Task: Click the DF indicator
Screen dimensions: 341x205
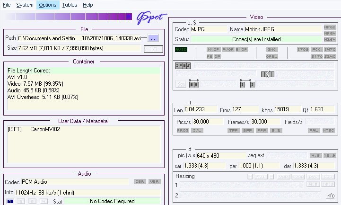Action: [x=217, y=57]
